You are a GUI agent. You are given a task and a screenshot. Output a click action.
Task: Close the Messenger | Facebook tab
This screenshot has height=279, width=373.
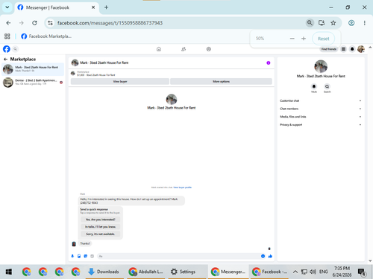(x=93, y=7)
